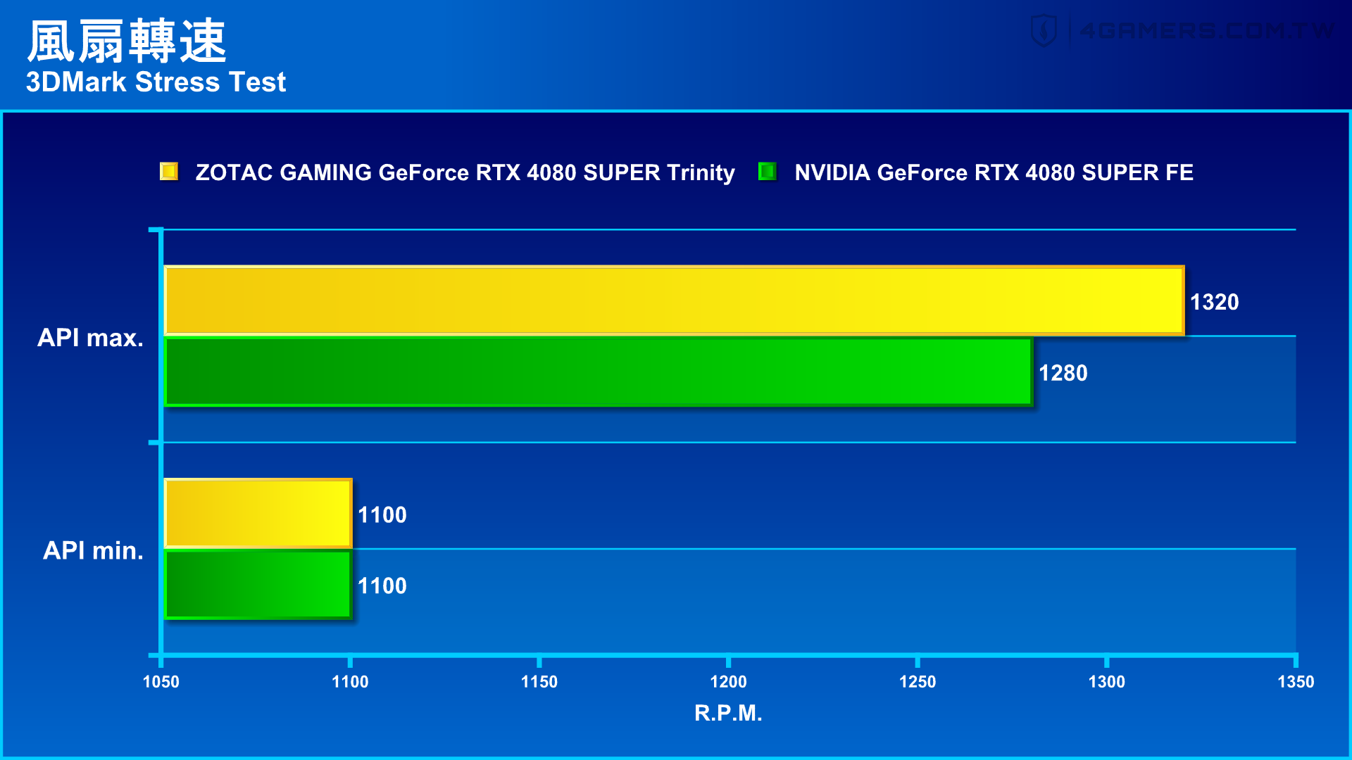Image resolution: width=1352 pixels, height=760 pixels.
Task: Click the 1050 axis tick label
Action: [x=161, y=682]
